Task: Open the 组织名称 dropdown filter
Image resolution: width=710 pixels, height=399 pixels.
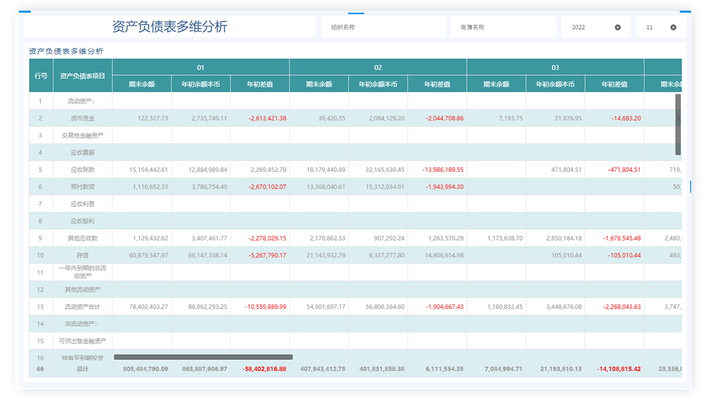Action: pyautogui.click(x=383, y=27)
